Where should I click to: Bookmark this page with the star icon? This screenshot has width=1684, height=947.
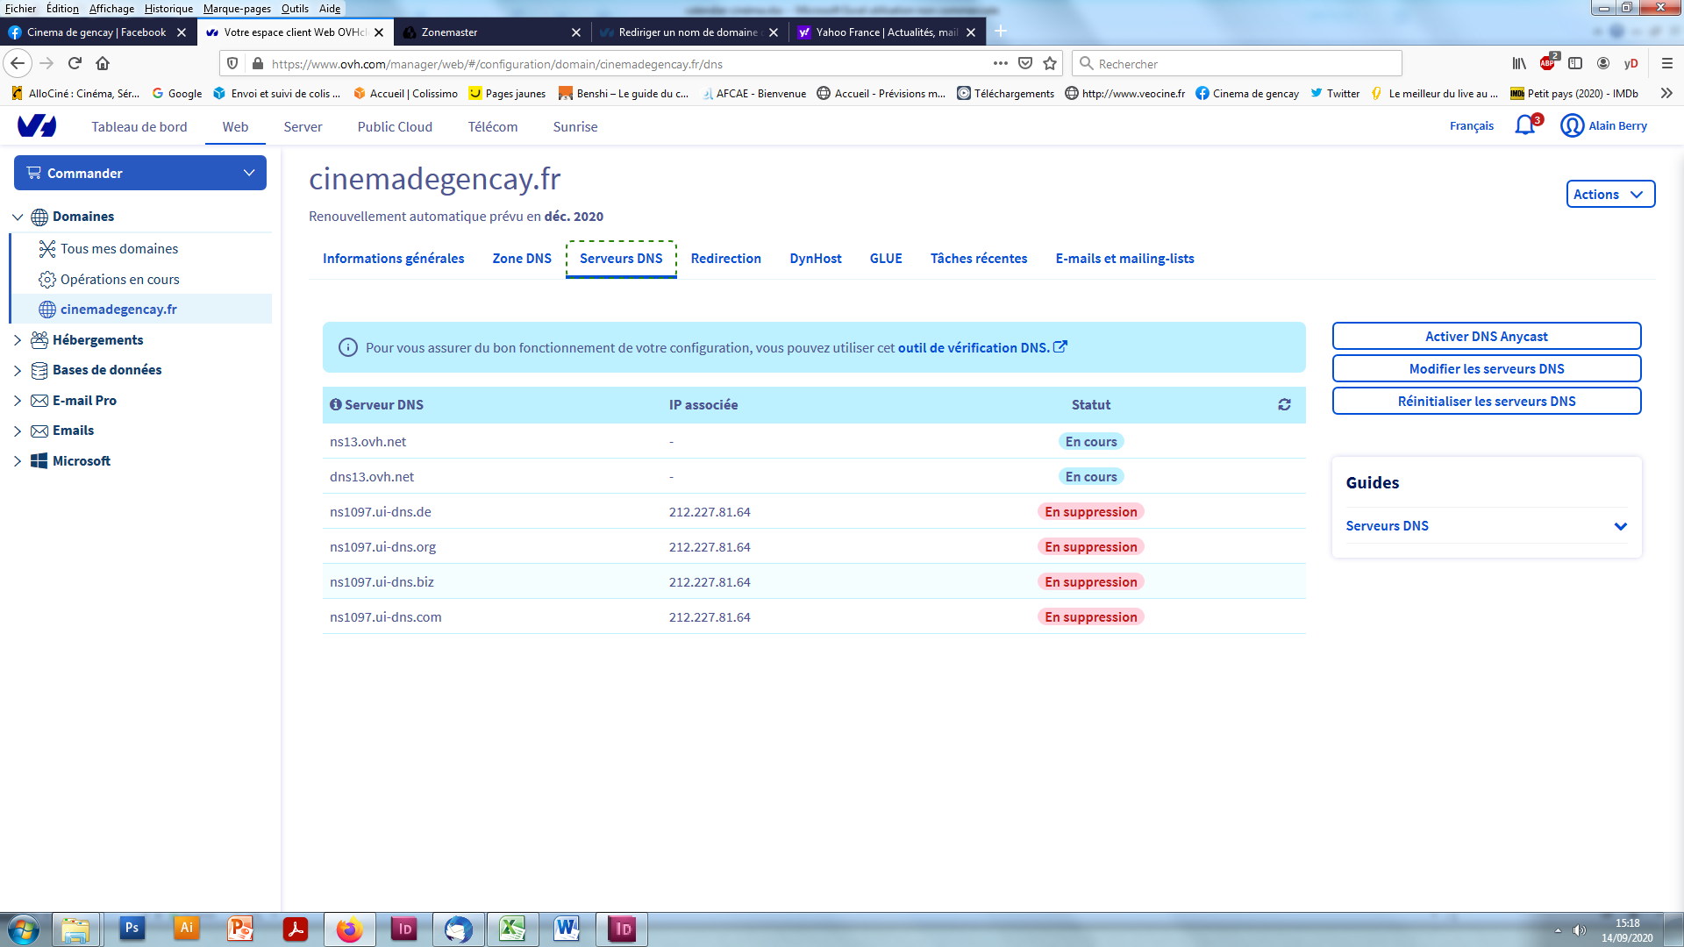pyautogui.click(x=1050, y=63)
